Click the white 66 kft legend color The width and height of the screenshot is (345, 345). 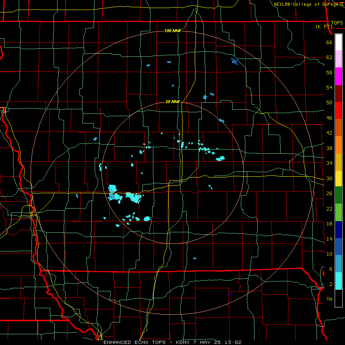pos(338,42)
